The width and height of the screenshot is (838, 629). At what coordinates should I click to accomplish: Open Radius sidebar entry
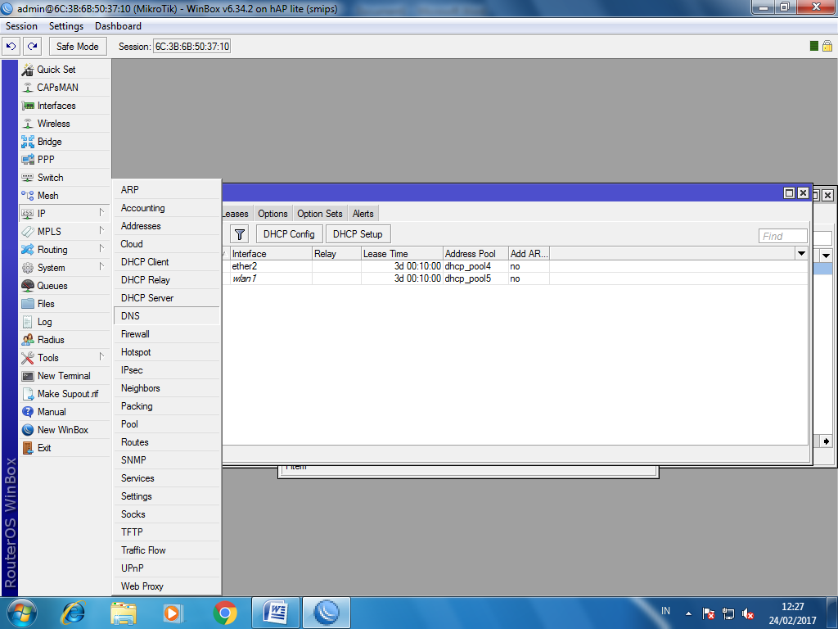(x=65, y=340)
